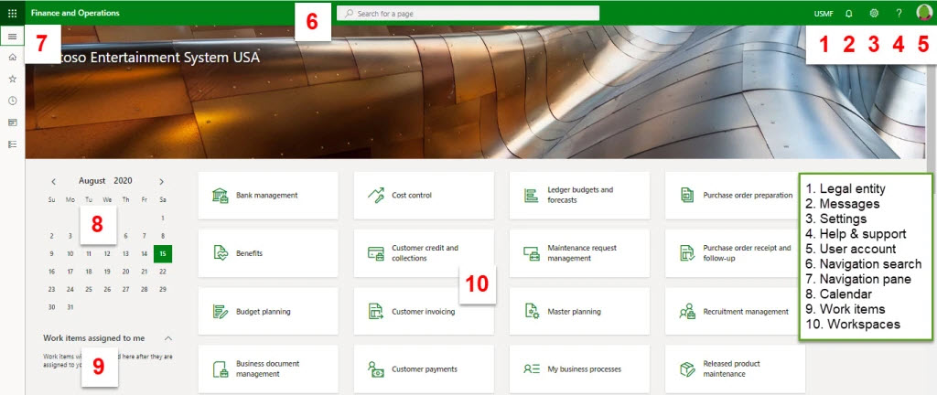Go to previous month in calendar
Image resolution: width=937 pixels, height=395 pixels.
(54, 182)
